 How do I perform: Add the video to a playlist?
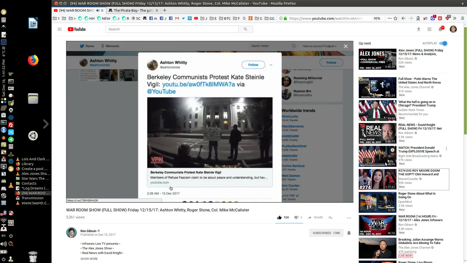tap(330, 217)
